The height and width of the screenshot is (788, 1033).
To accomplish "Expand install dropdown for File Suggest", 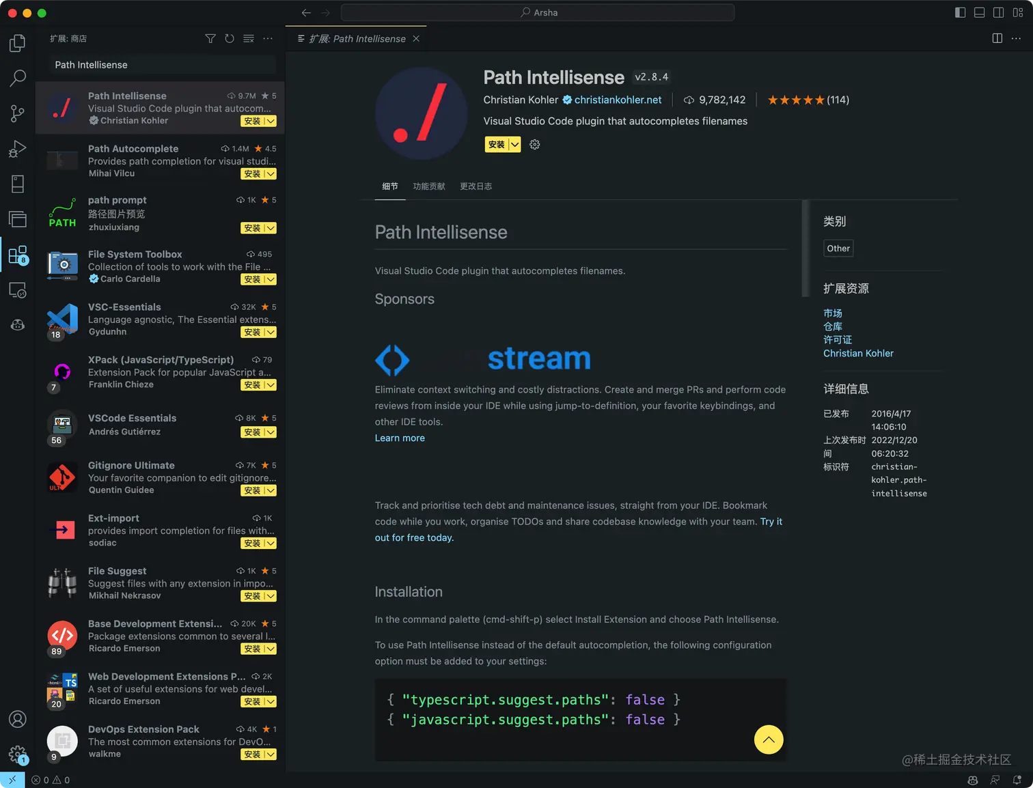I will click(x=271, y=596).
